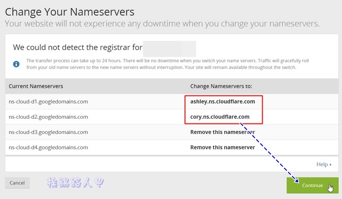Click the blue info icon
This screenshot has height=199, width=342.
point(16,64)
